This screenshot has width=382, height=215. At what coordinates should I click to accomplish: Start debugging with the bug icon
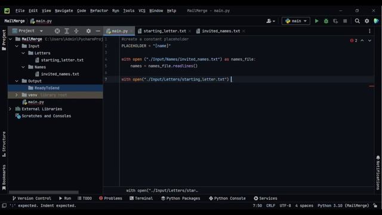326,21
